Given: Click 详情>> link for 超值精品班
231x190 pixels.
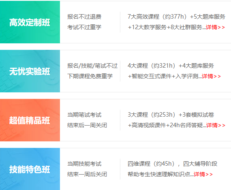Looking at the screenshot, I should point(216,125).
